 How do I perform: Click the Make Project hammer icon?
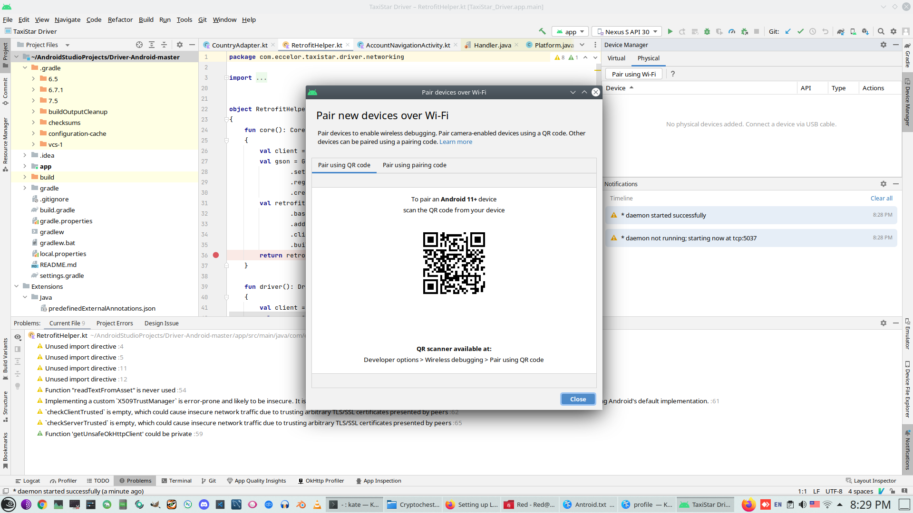(x=542, y=31)
